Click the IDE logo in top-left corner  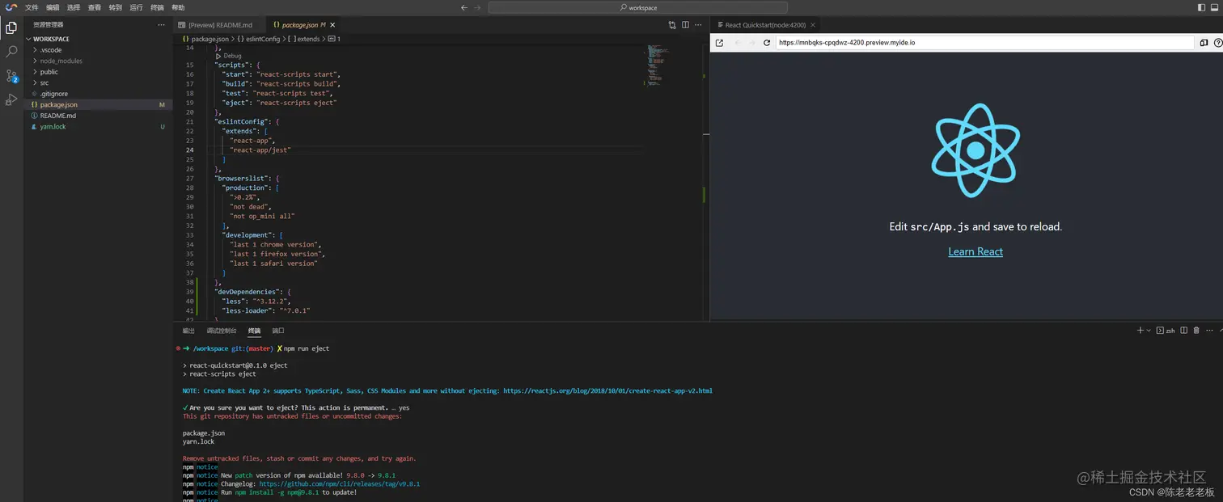(11, 7)
